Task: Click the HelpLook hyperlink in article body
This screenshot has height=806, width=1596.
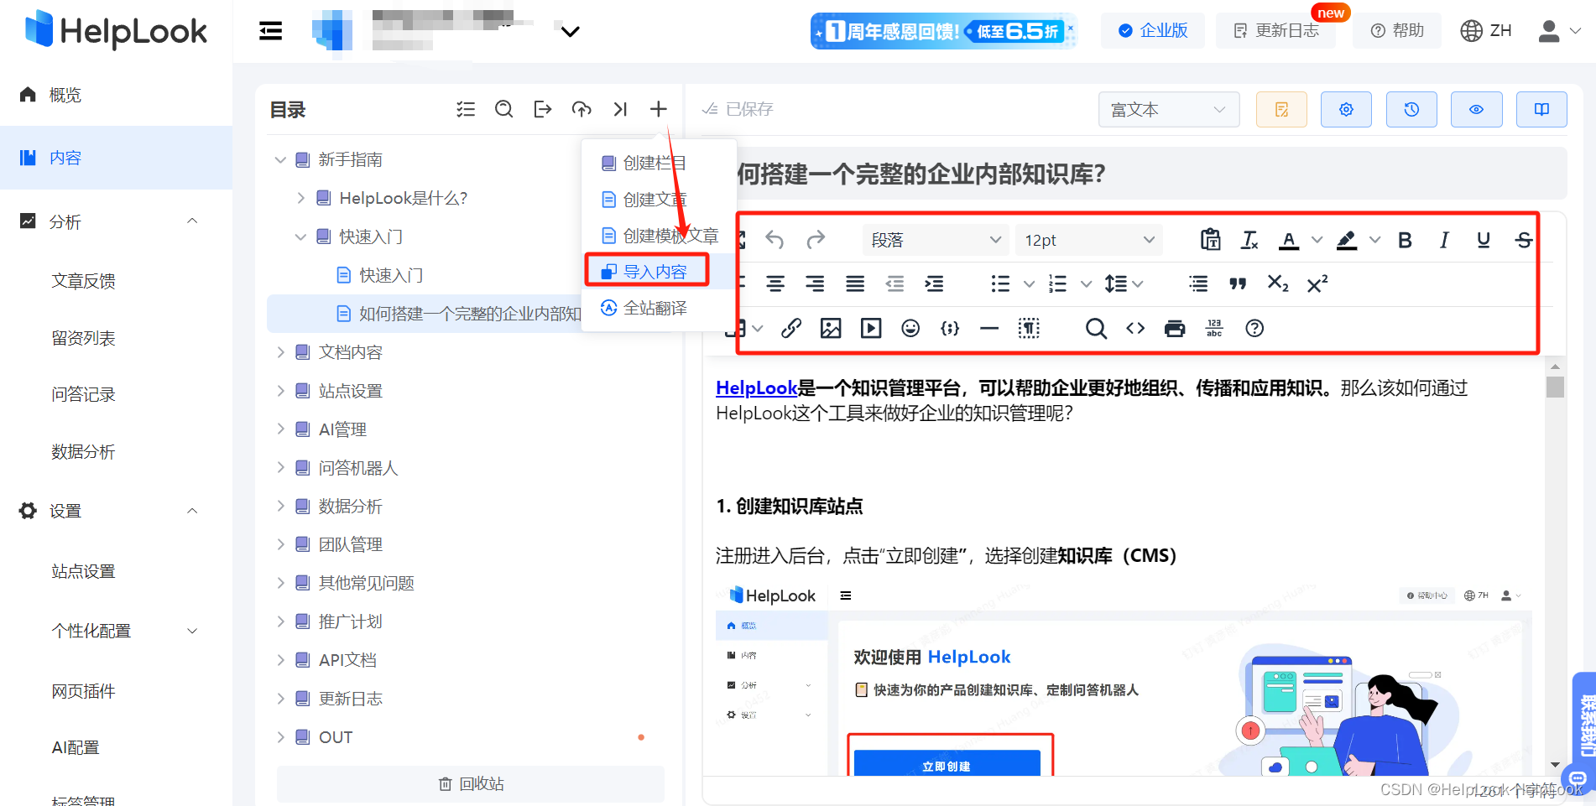Action: coord(756,387)
